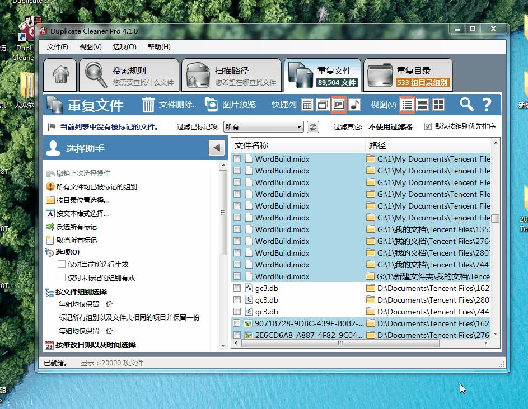528x409 pixels.
Task: Click the helper panel vertical scrollbar
Action: click(223, 213)
